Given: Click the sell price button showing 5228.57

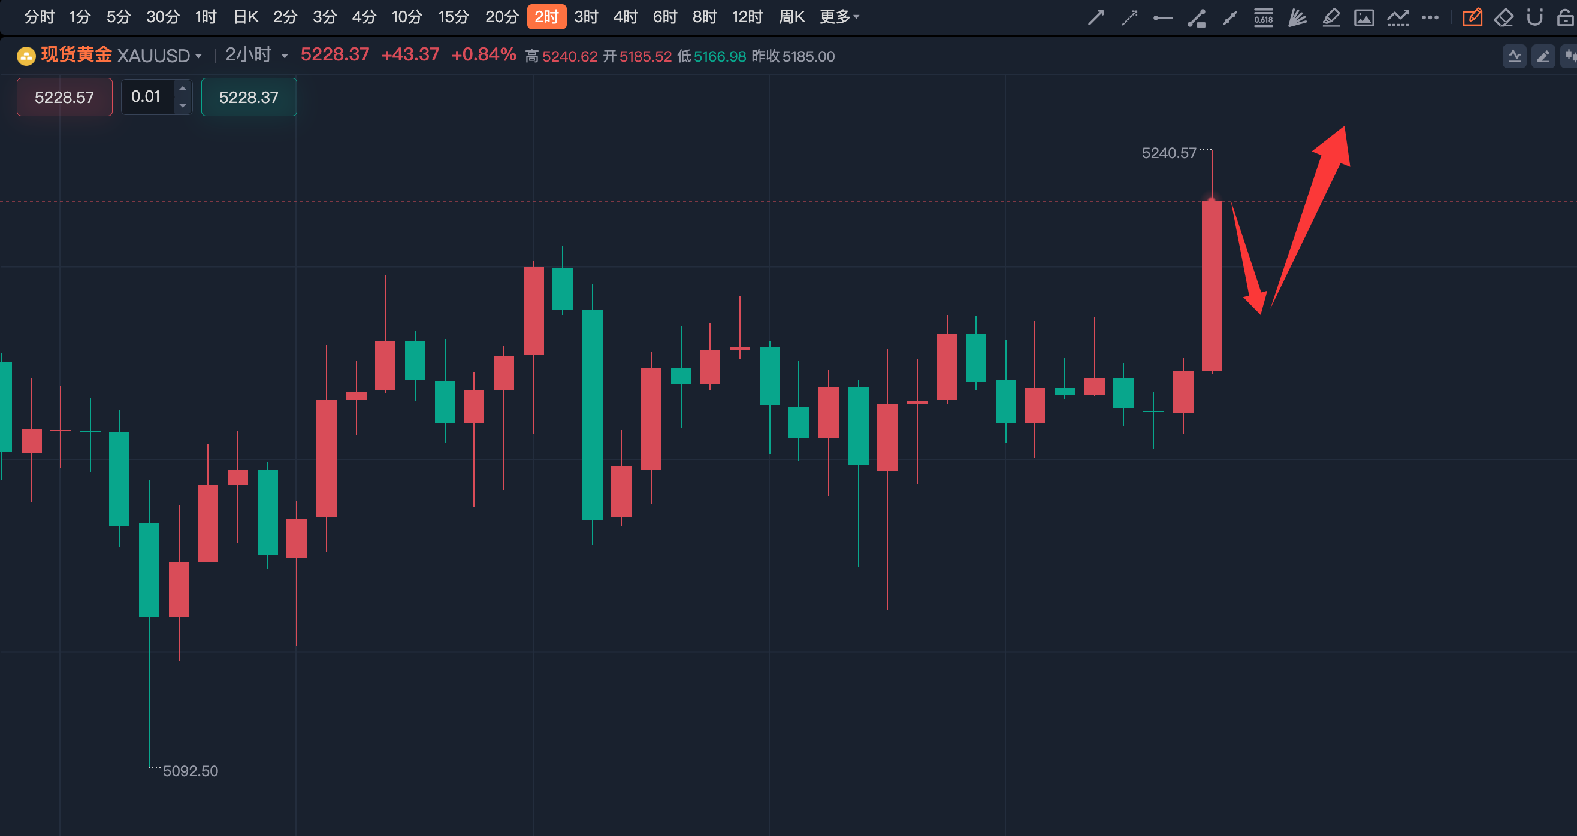Looking at the screenshot, I should coord(64,96).
